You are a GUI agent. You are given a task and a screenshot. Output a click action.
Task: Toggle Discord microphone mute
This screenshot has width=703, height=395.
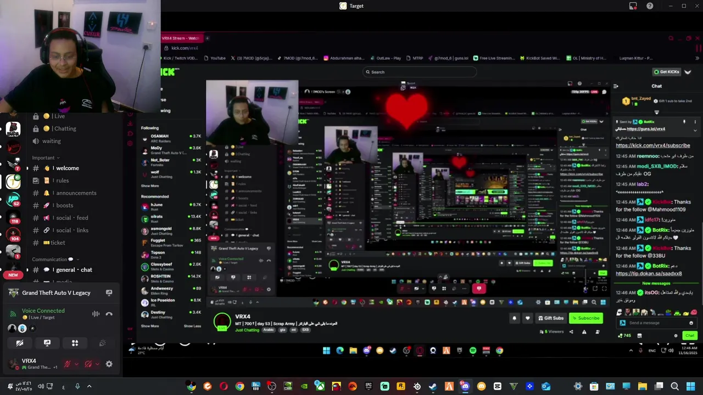pos(68,364)
